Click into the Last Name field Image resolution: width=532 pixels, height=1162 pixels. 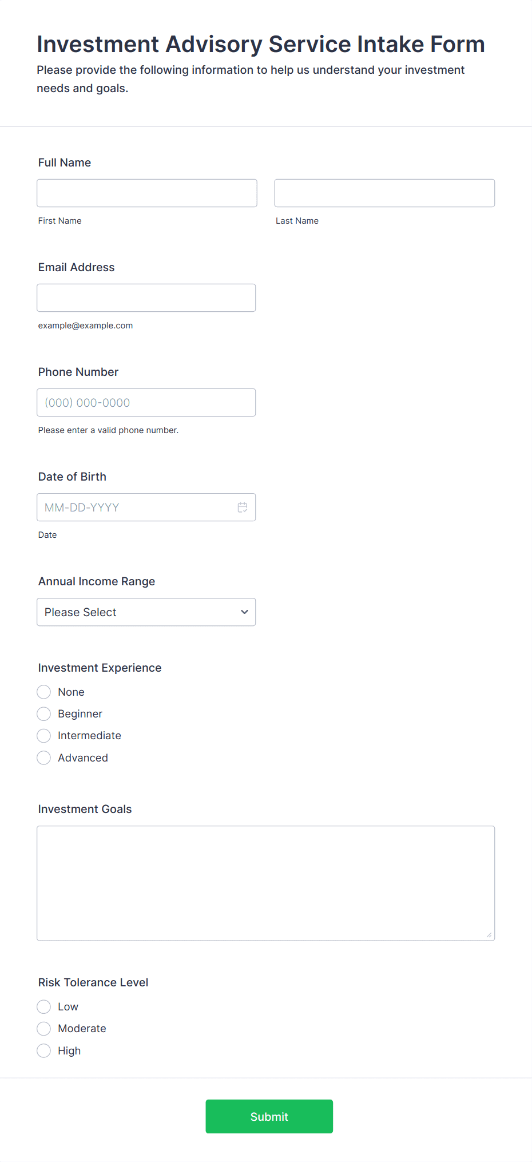(384, 193)
